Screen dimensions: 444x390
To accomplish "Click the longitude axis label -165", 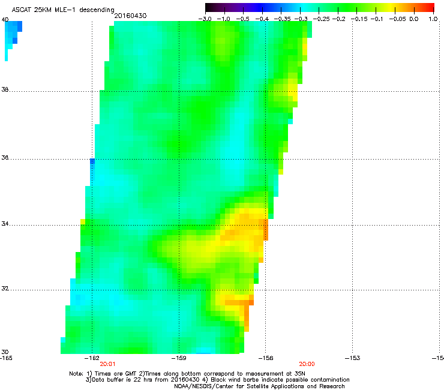I will point(6,358).
